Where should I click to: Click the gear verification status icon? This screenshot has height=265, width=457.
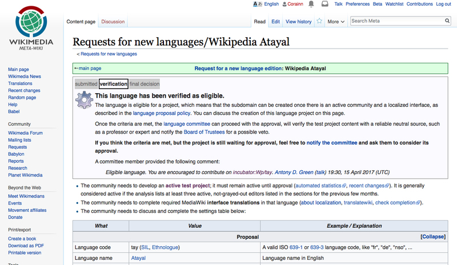click(84, 100)
